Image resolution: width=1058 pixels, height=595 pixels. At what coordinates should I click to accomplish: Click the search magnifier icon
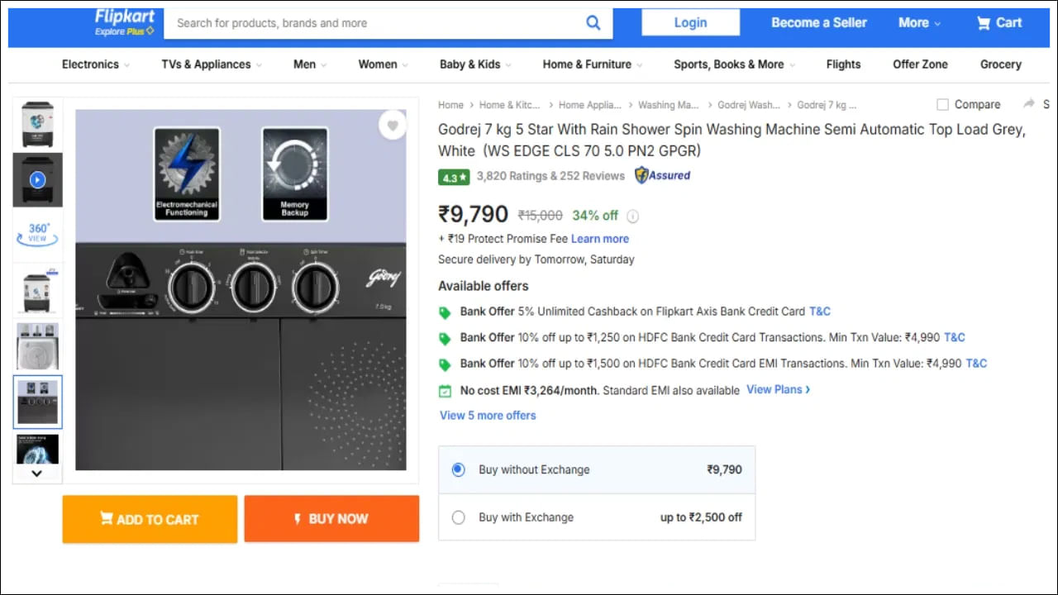pyautogui.click(x=593, y=23)
